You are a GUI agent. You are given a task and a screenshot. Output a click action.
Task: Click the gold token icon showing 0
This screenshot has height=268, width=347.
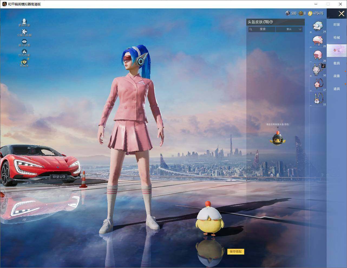(x=301, y=13)
